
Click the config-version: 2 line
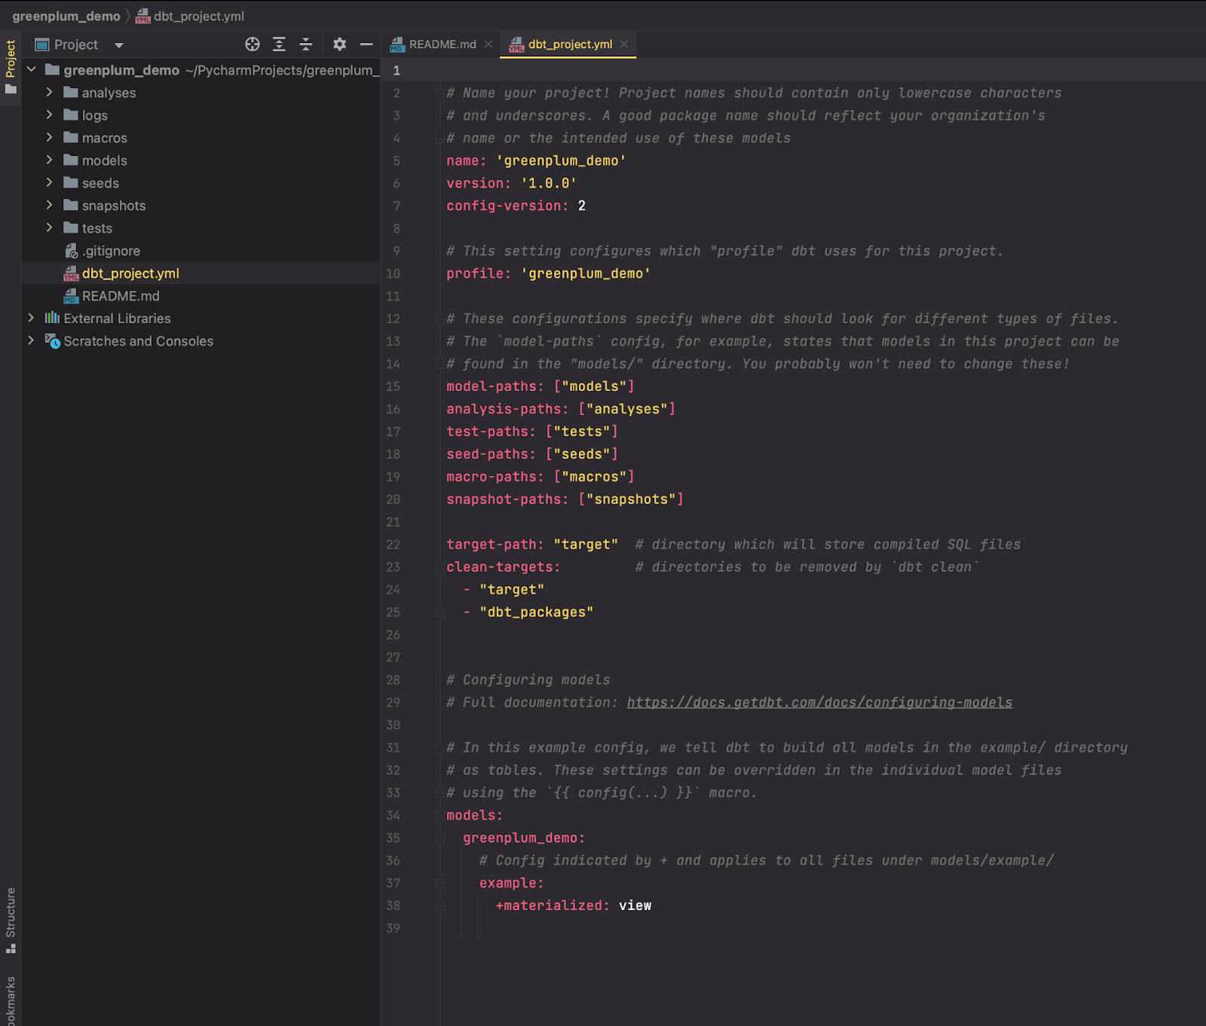[x=516, y=206]
